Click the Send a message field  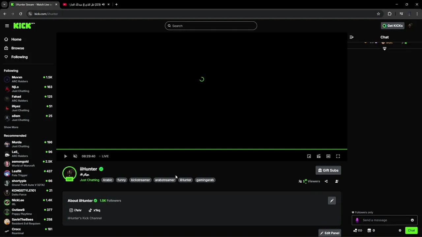pos(384,220)
